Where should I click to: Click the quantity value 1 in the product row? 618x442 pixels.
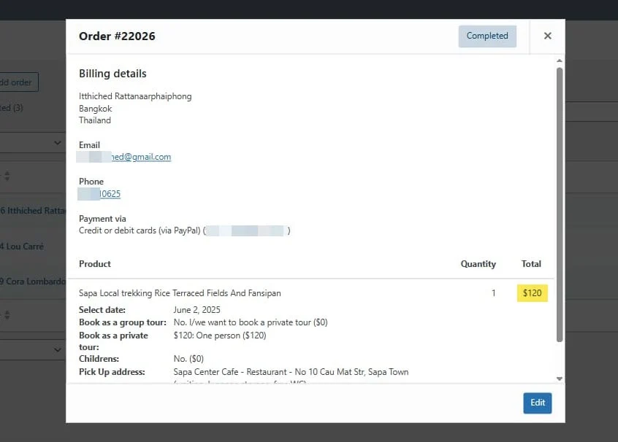click(494, 293)
